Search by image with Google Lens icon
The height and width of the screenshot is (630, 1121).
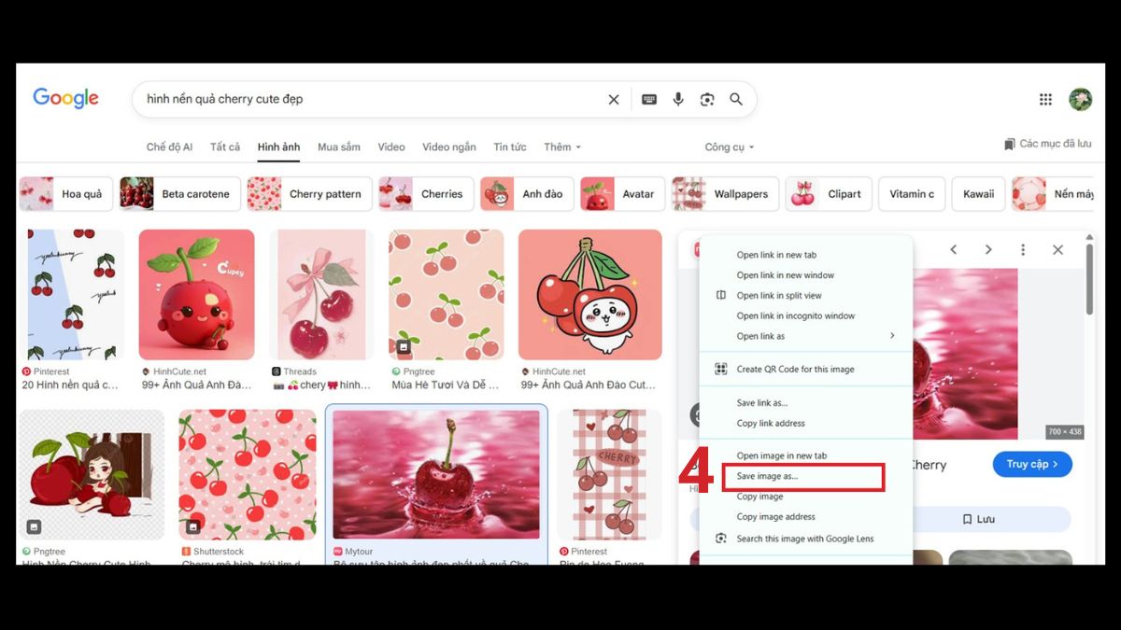click(x=707, y=100)
